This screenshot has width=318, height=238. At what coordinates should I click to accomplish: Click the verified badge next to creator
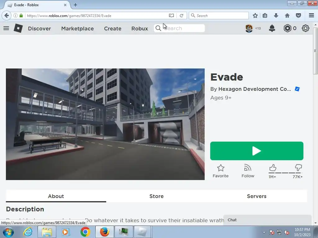pos(297,89)
